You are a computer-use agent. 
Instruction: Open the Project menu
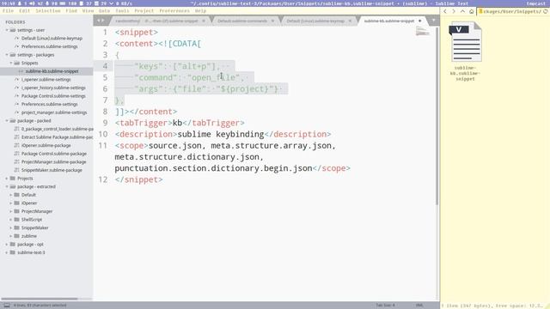pyautogui.click(x=144, y=11)
